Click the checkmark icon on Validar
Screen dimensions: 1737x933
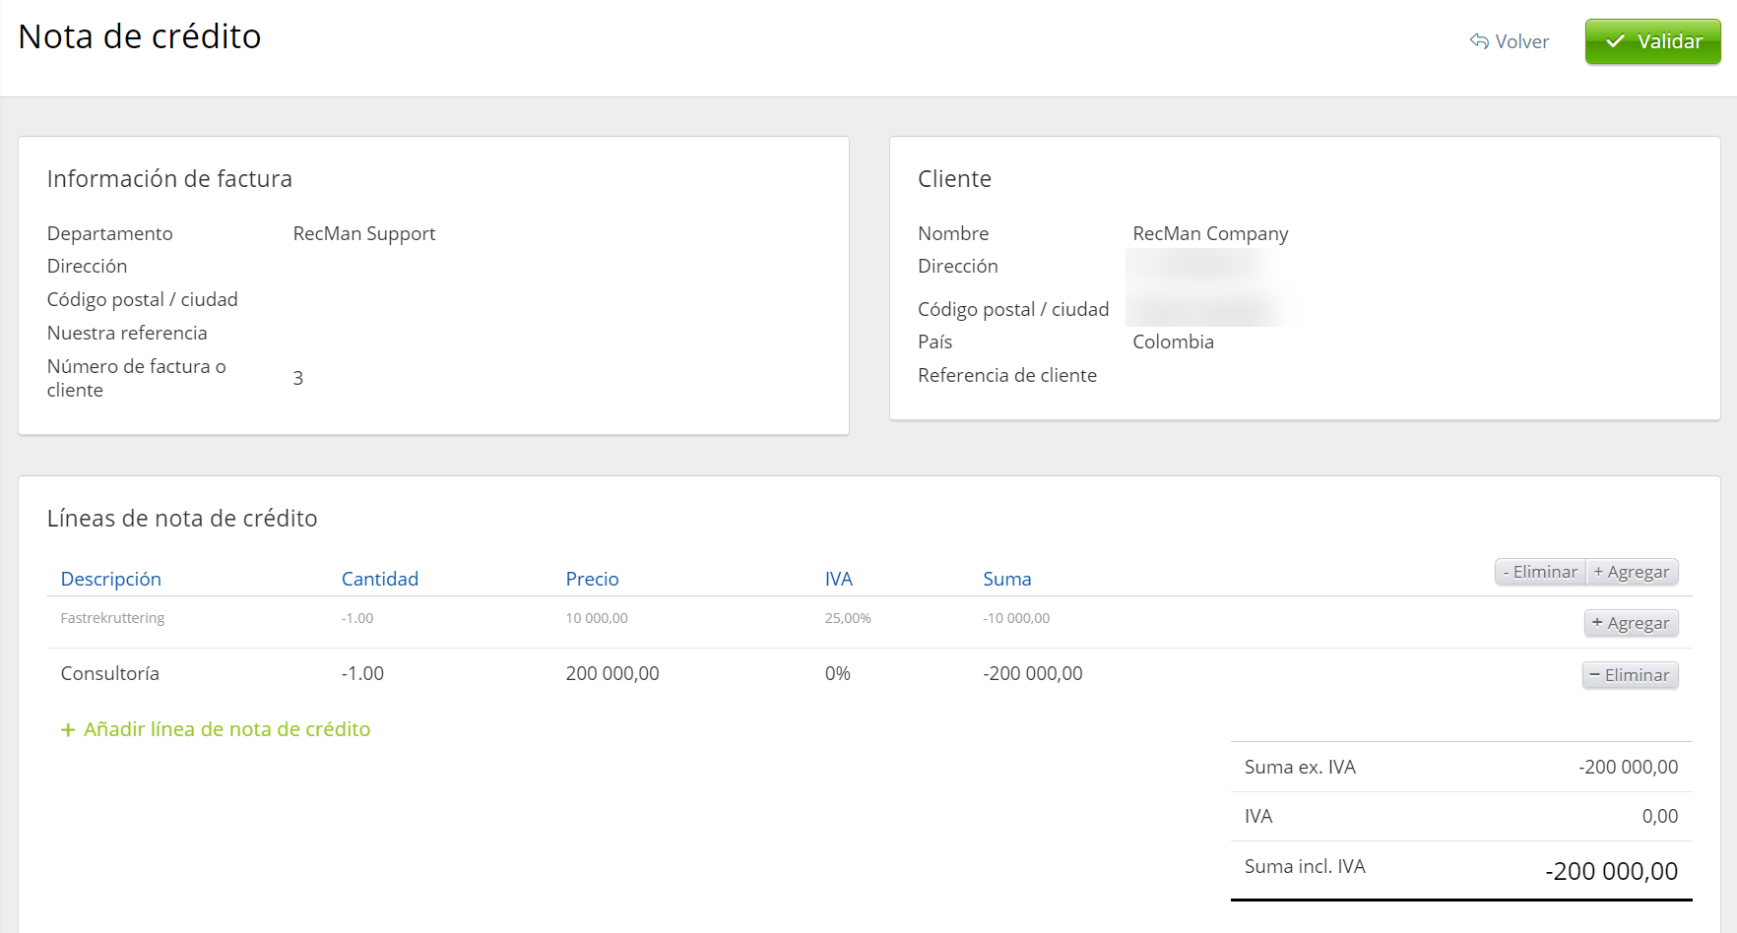[x=1615, y=41]
